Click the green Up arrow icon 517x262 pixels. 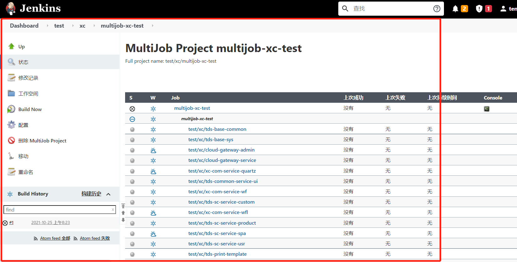(11, 46)
